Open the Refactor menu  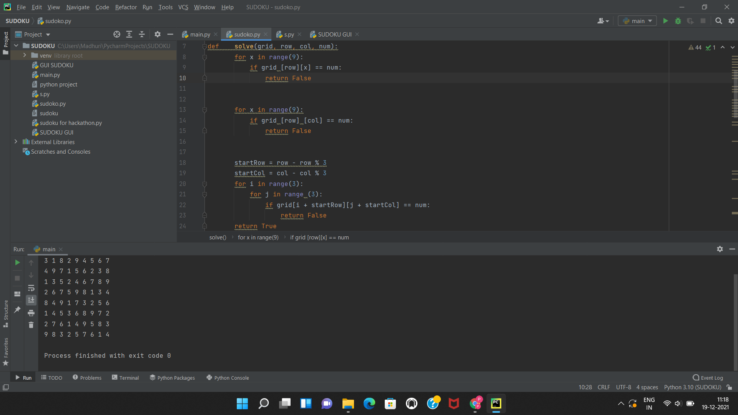(x=126, y=7)
